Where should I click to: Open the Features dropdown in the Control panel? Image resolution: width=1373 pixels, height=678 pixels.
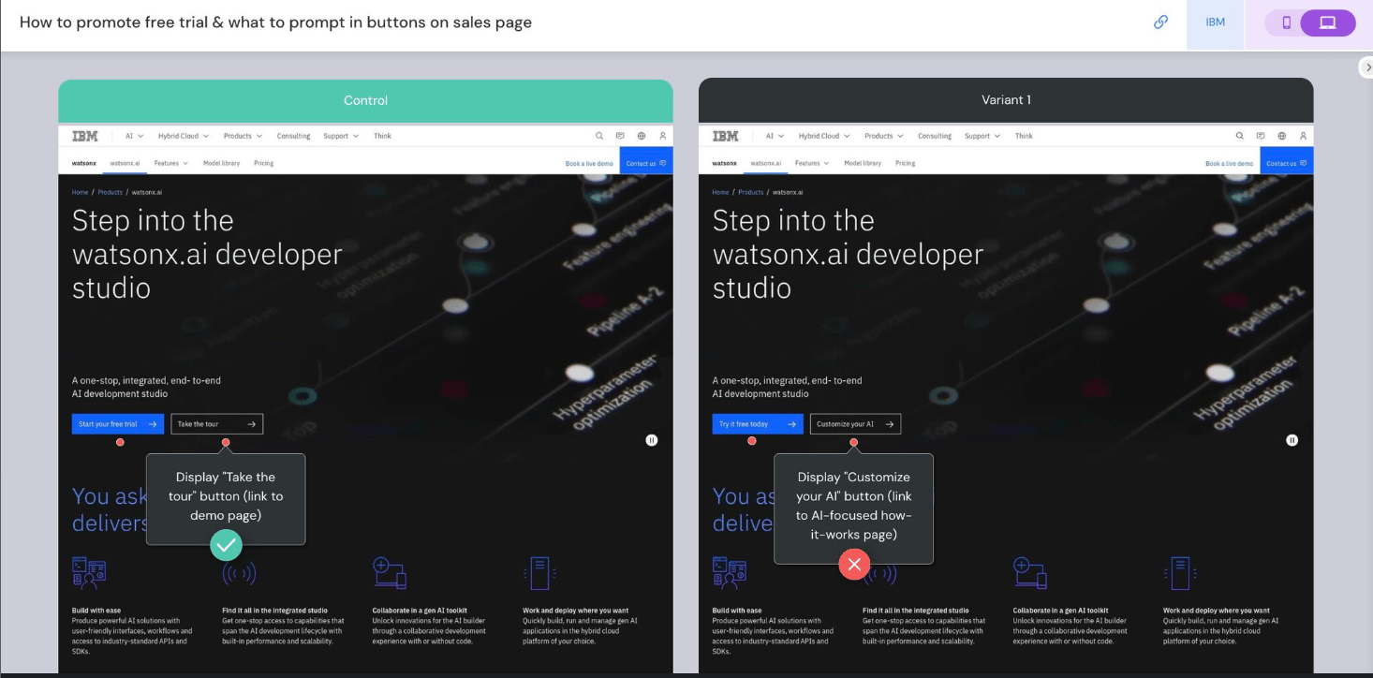click(x=171, y=163)
